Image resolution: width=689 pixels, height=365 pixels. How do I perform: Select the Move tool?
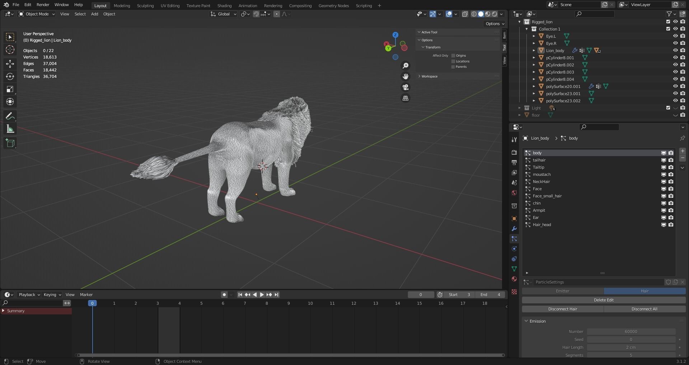[x=10, y=64]
